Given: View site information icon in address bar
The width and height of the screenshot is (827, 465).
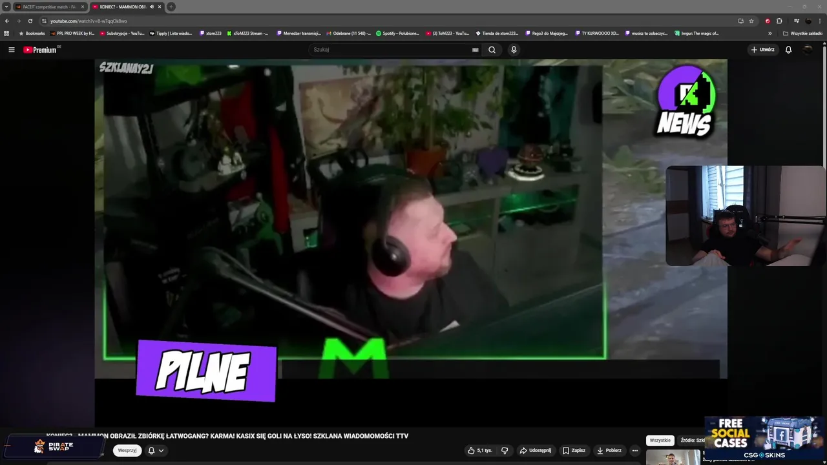Looking at the screenshot, I should (44, 21).
